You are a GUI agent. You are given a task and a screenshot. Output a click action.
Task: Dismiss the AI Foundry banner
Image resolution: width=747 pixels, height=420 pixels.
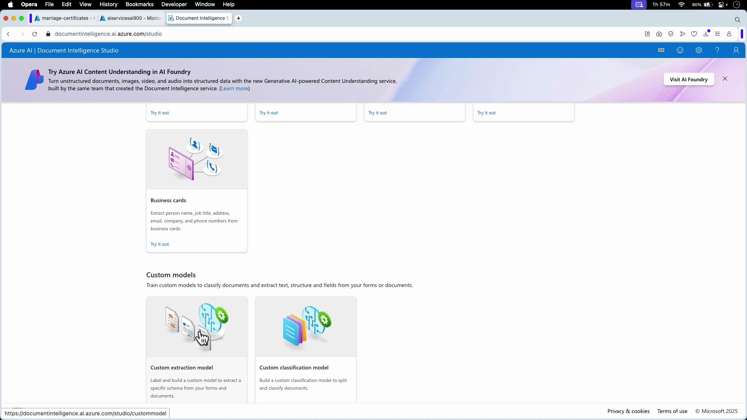tap(725, 79)
